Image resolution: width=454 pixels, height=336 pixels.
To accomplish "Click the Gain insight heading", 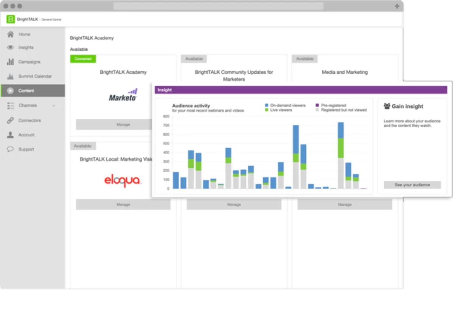I will click(x=407, y=106).
